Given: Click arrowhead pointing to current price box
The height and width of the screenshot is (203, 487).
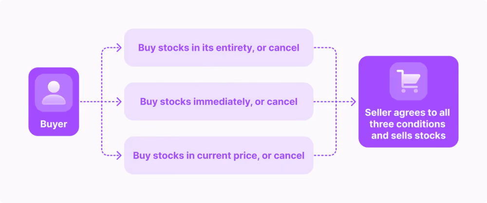Looking at the screenshot, I should [119, 155].
